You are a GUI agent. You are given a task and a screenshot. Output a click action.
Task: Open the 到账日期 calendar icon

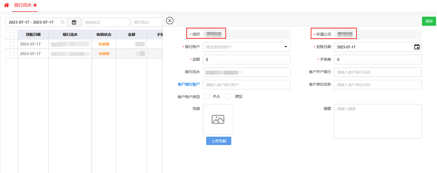[x=417, y=47]
